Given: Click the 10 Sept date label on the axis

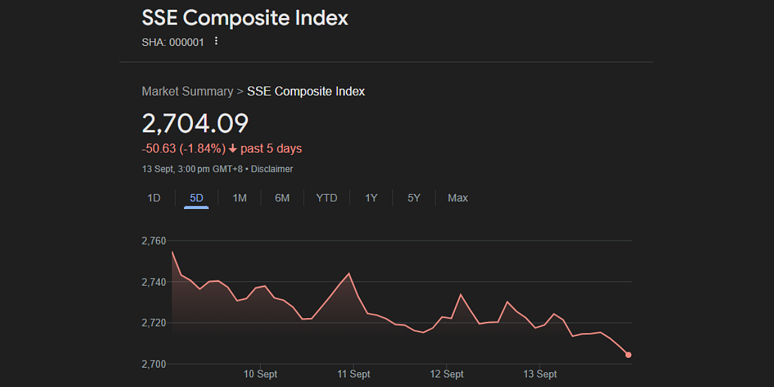Looking at the screenshot, I should (261, 374).
